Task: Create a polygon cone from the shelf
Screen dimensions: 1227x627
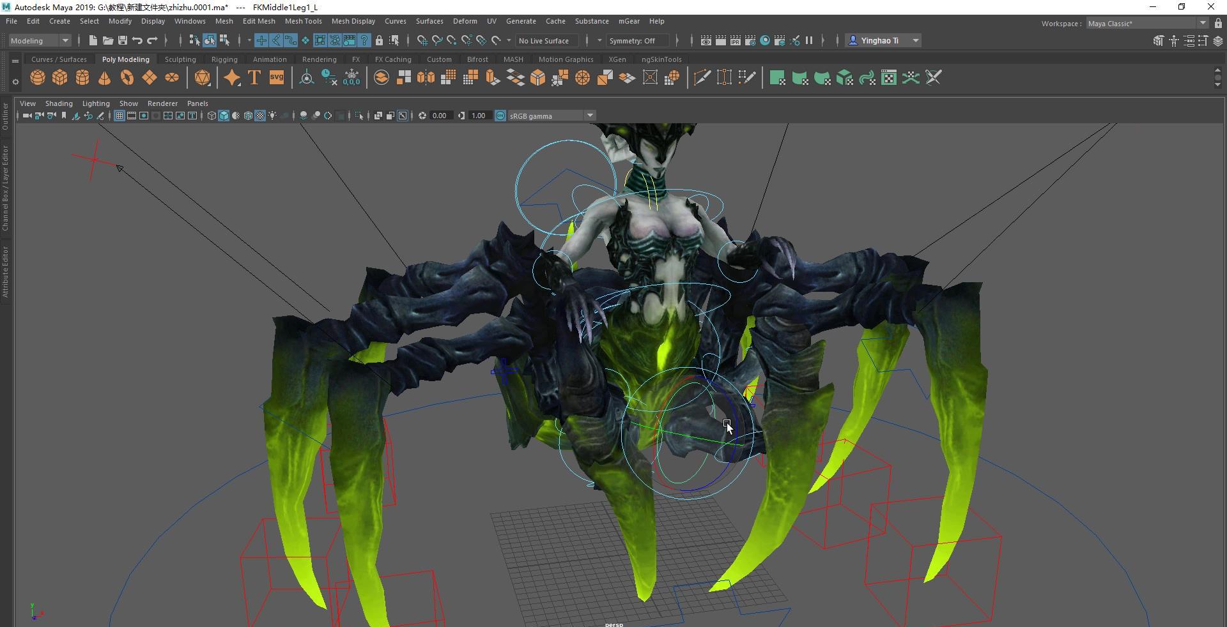Action: click(x=105, y=78)
